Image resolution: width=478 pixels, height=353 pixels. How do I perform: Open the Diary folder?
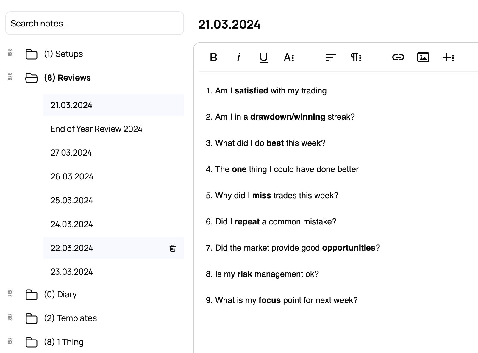pos(60,294)
